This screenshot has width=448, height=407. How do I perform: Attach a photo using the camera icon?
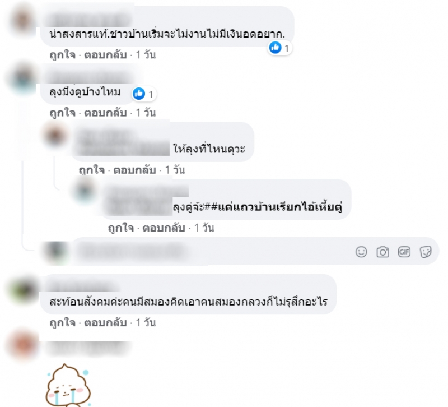click(x=382, y=252)
